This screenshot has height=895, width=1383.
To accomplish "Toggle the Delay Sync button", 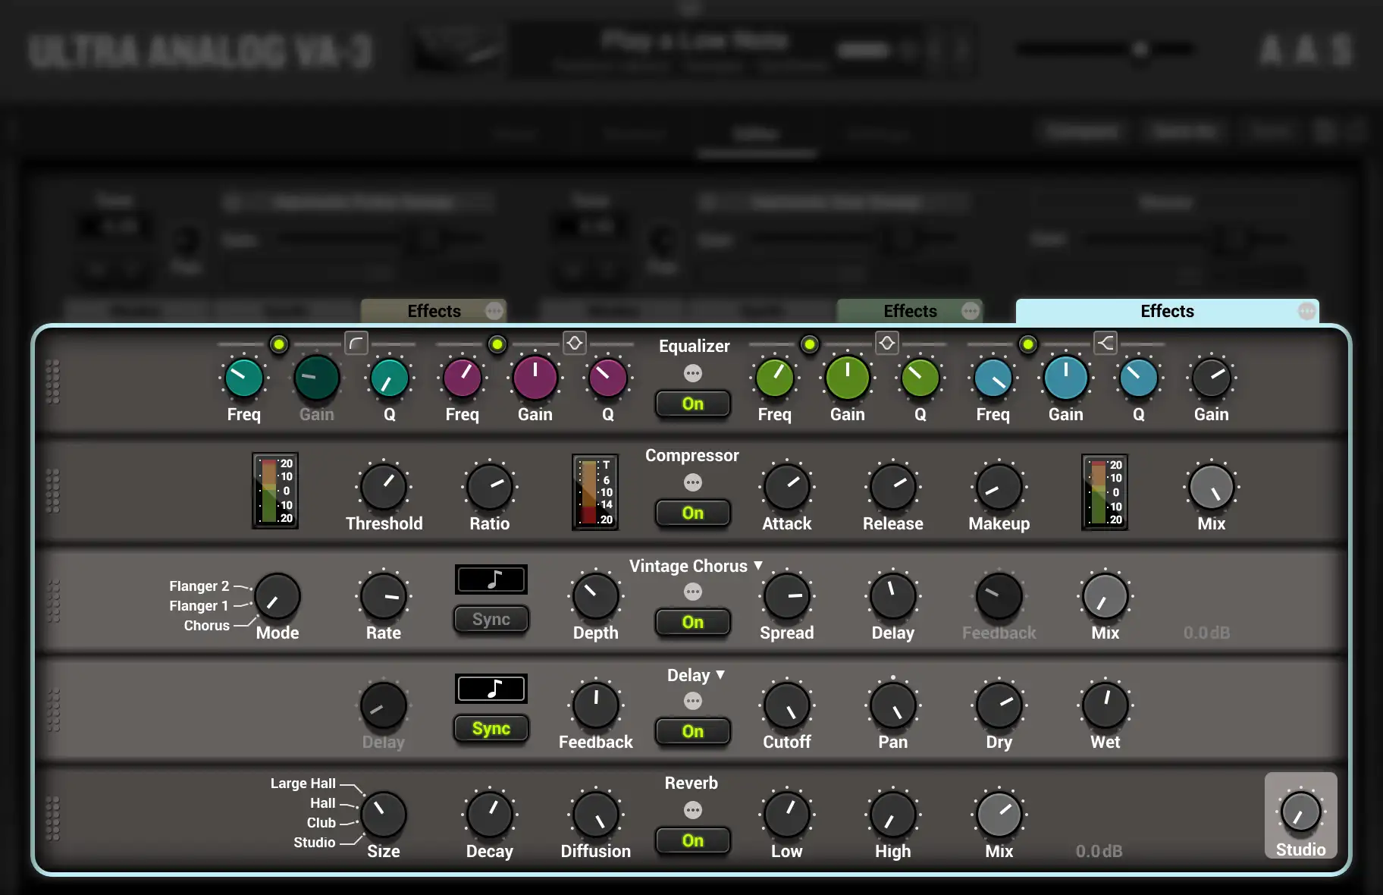I will (x=491, y=729).
